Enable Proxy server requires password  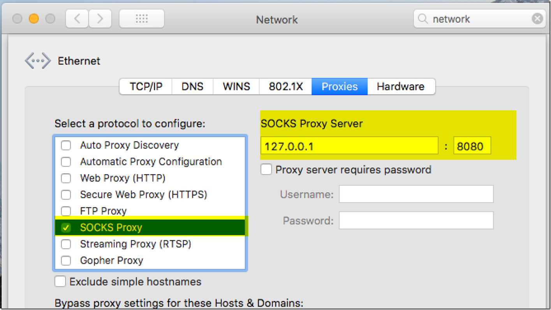266,169
